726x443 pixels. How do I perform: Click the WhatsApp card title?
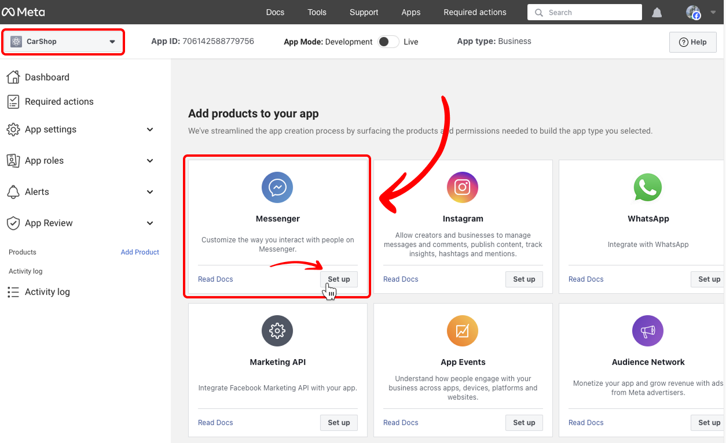point(648,219)
